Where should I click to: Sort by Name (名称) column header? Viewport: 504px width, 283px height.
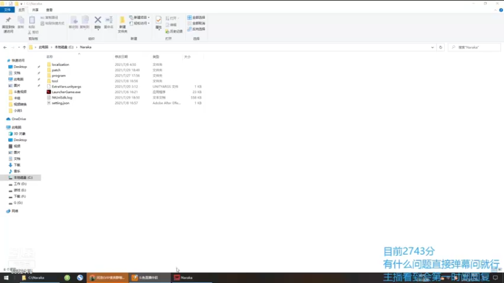(50, 57)
